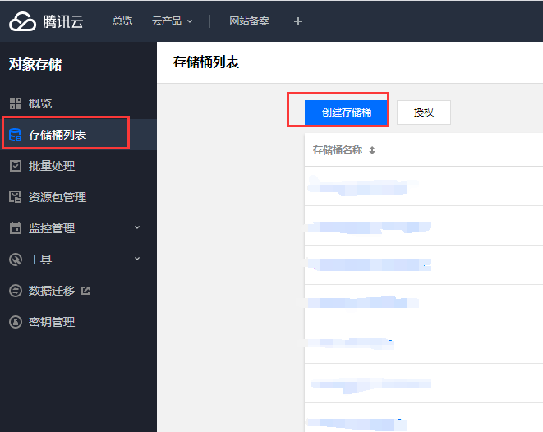Click the 密钥管理 key icon

[x=16, y=322]
